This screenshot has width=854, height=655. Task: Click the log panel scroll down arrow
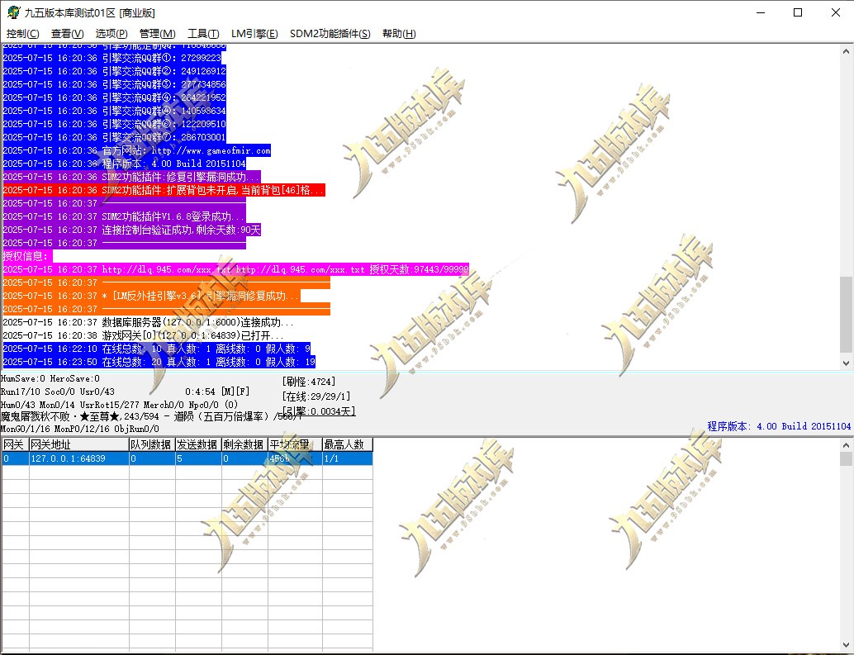(x=846, y=363)
